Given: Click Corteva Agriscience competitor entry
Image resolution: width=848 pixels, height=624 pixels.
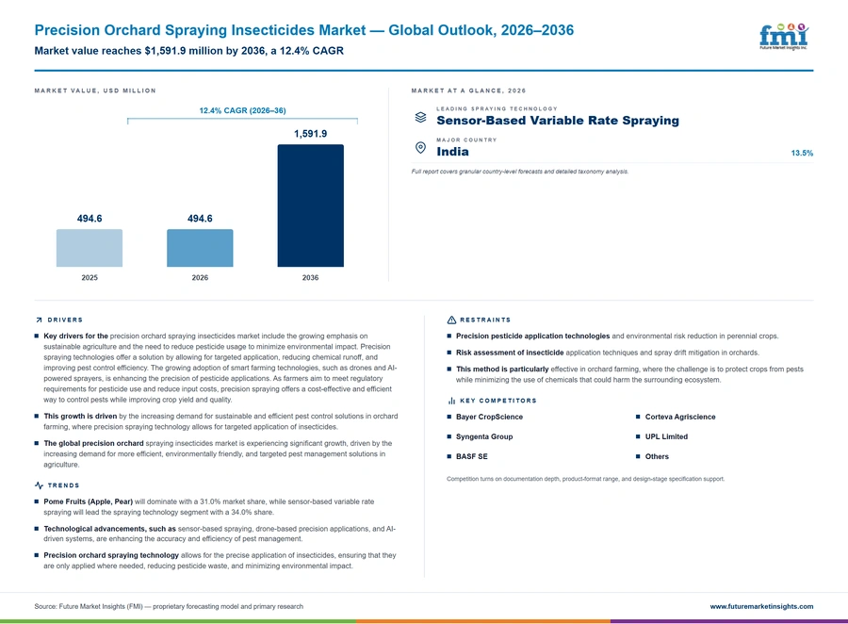Looking at the screenshot, I should click(x=679, y=417).
